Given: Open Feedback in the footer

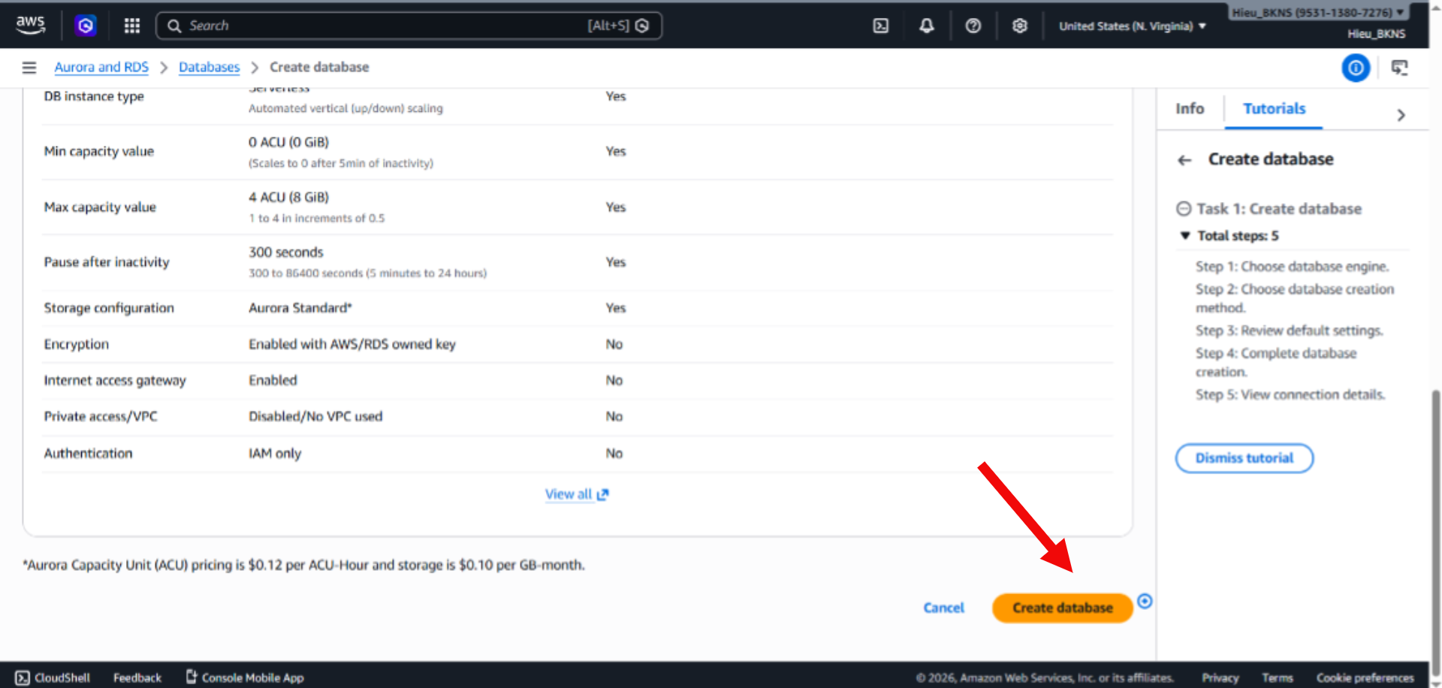Looking at the screenshot, I should 137,677.
